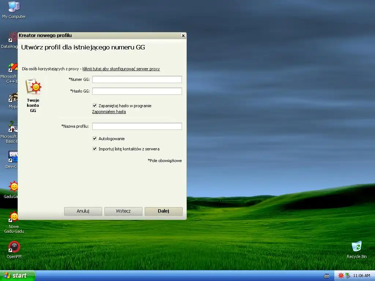
Task: Click the Anuluj button
Action: (x=83, y=211)
